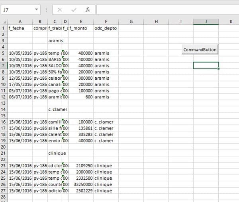Click the SALDO cell in row 7
This screenshot has height=202, width=239.
(x=55, y=66)
